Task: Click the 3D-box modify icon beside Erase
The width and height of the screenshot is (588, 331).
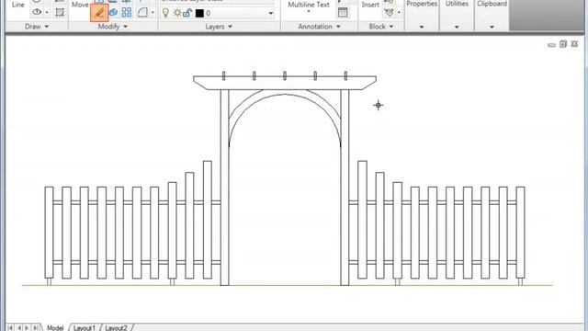Action: pyautogui.click(x=113, y=12)
